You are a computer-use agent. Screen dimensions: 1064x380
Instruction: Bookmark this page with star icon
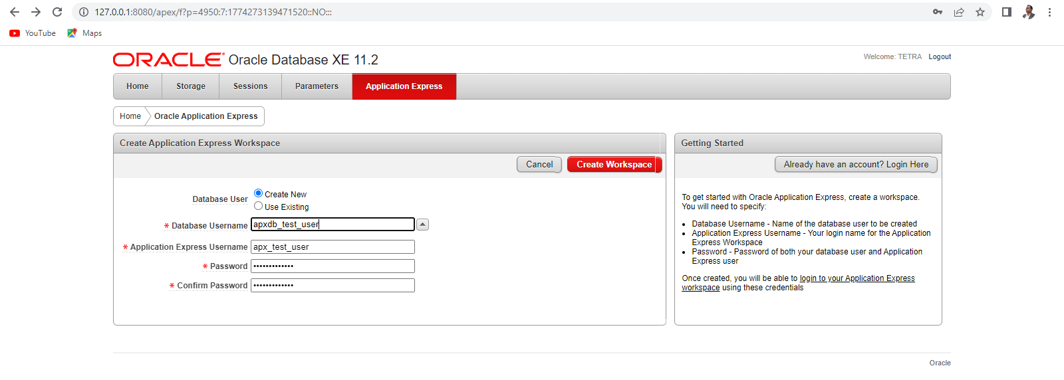[980, 12]
